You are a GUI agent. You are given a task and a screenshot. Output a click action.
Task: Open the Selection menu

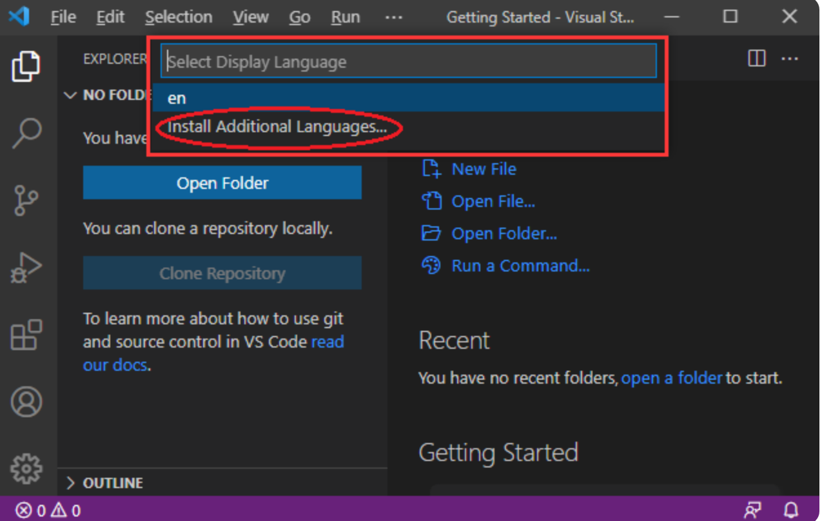(179, 17)
